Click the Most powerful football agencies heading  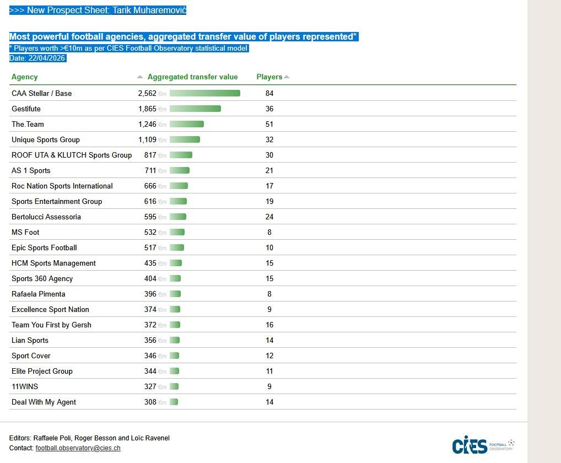pyautogui.click(x=183, y=37)
